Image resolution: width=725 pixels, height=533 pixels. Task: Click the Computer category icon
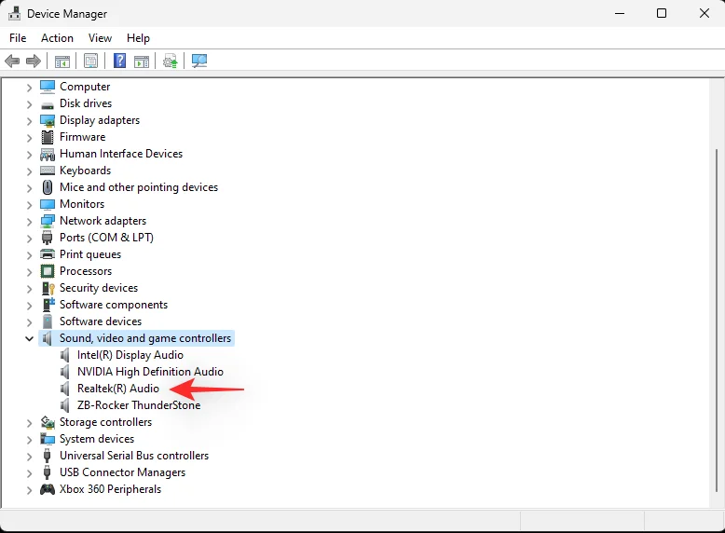48,87
